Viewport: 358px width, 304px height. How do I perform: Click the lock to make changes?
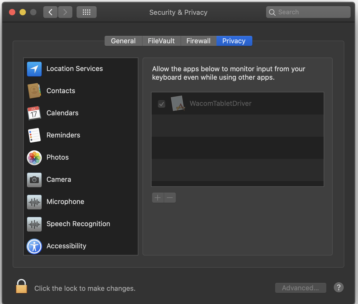click(21, 286)
